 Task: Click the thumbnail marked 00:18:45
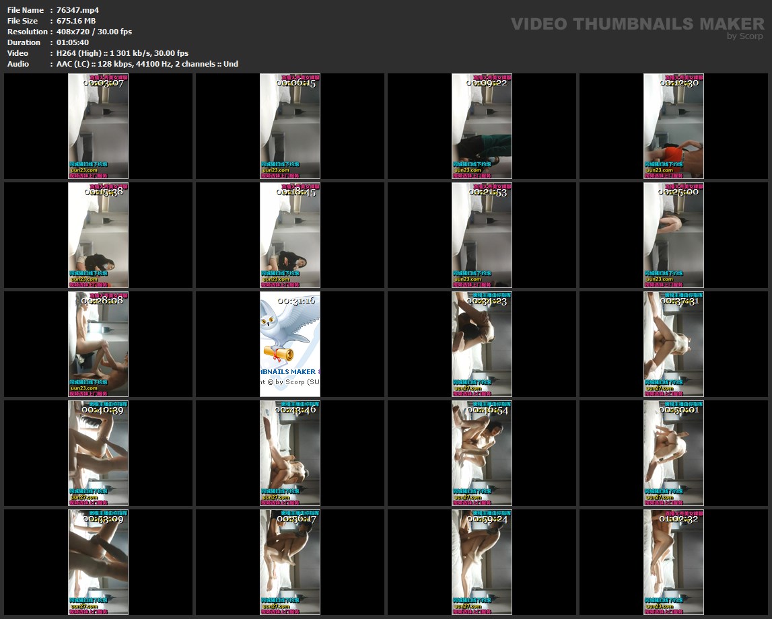click(290, 237)
